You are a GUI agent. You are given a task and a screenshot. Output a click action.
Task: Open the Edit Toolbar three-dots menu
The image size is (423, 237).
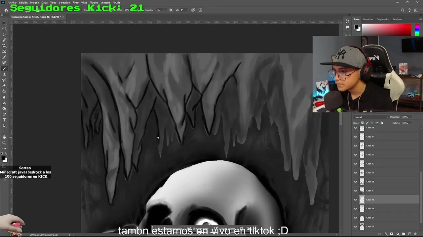click(4, 148)
